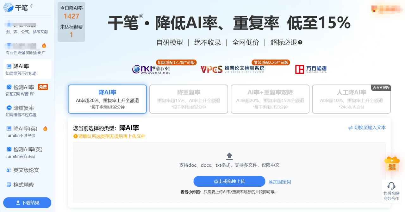405x212 pixels.
Task: Click the 检测AI率(英) sidebar icon
Action: (x=9, y=149)
